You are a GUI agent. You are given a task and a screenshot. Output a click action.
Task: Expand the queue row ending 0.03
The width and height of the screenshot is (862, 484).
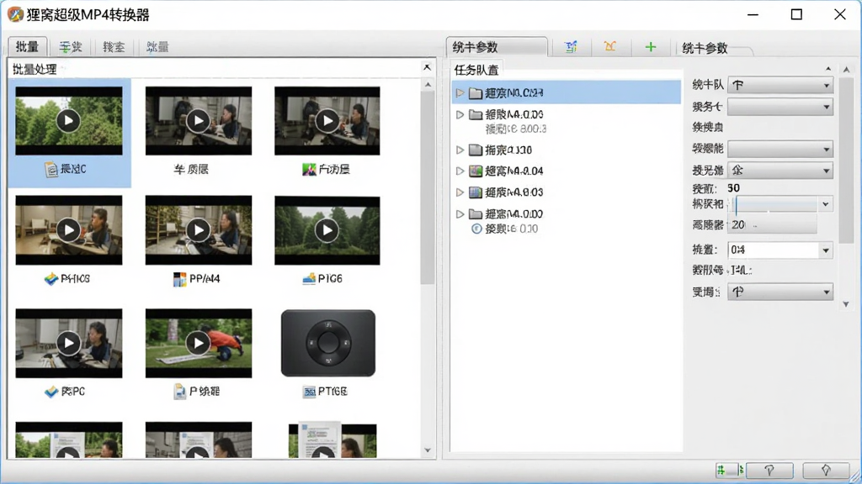[460, 192]
